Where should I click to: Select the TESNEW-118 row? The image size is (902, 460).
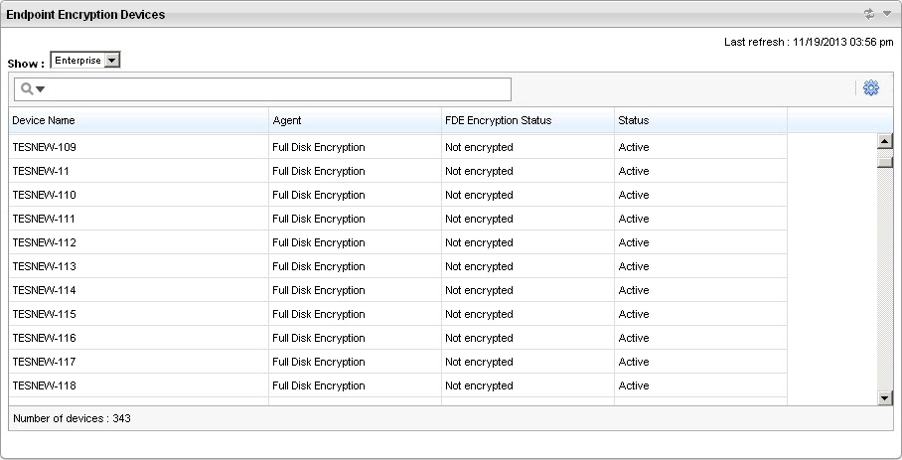point(45,385)
